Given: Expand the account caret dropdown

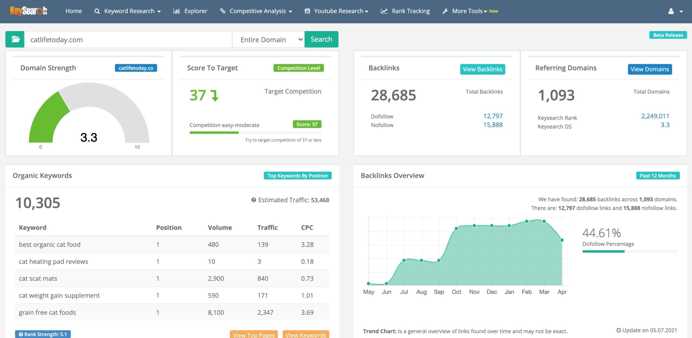Looking at the screenshot, I should click(x=681, y=11).
